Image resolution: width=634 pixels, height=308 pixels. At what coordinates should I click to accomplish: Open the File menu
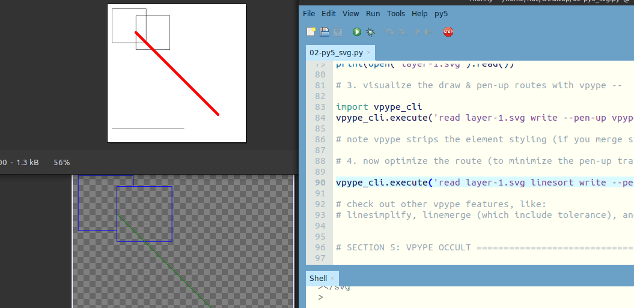(308, 13)
